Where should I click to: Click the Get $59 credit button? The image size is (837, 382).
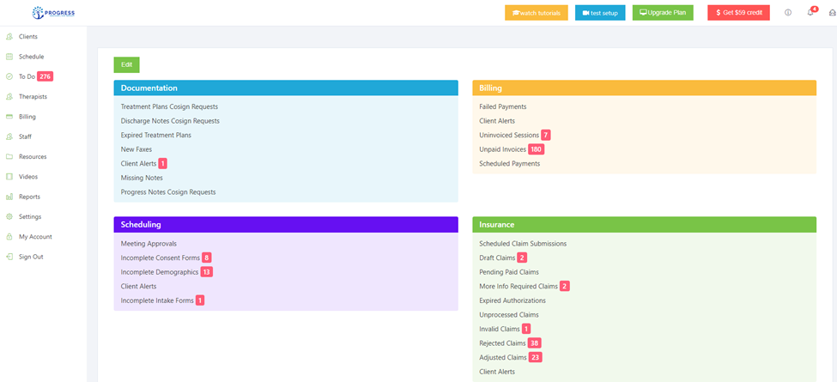click(x=737, y=13)
